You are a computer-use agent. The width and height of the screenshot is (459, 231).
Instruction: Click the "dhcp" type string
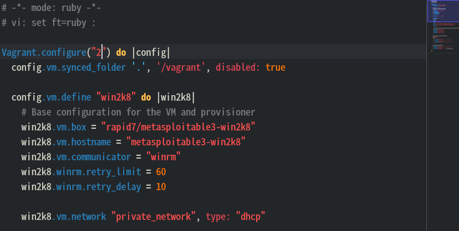251,217
